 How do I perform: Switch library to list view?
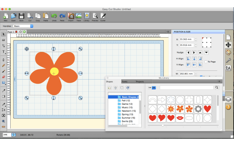150,88
